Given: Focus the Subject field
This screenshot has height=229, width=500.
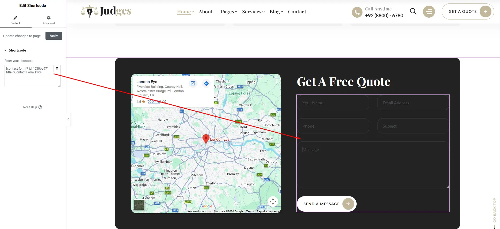Looking at the screenshot, I should click(413, 126).
